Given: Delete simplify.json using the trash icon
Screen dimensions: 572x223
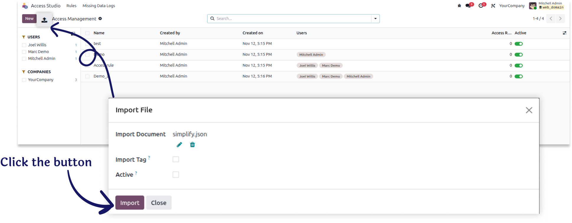Looking at the screenshot, I should [x=192, y=145].
